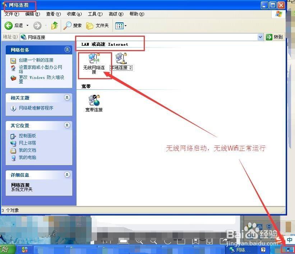Collapse the 详细信息 panel
The width and height of the screenshot is (295, 254).
(x=68, y=175)
